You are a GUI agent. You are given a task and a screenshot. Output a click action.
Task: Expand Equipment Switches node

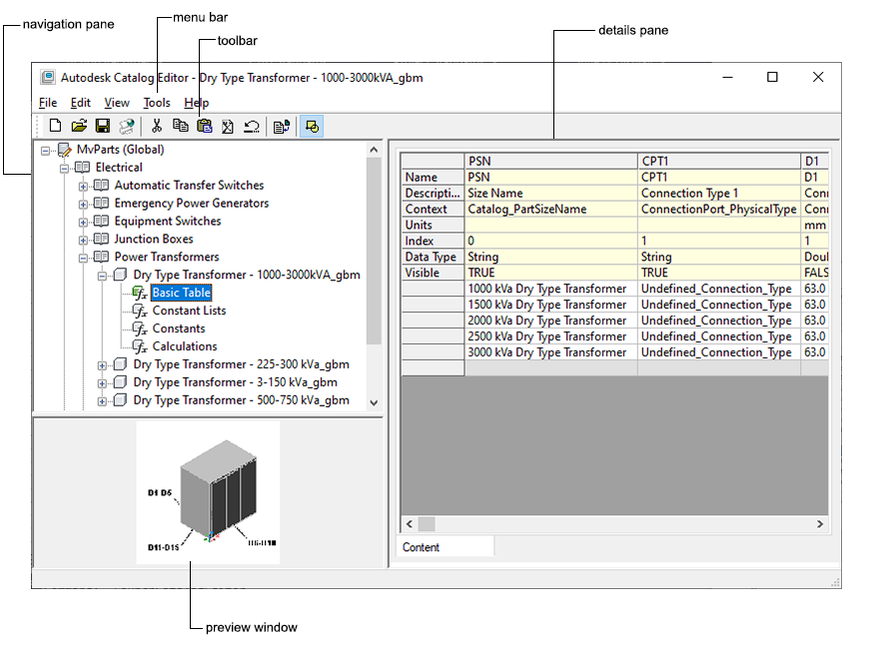coord(83,222)
